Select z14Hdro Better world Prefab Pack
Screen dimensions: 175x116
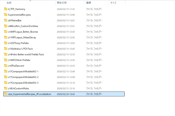26,54
